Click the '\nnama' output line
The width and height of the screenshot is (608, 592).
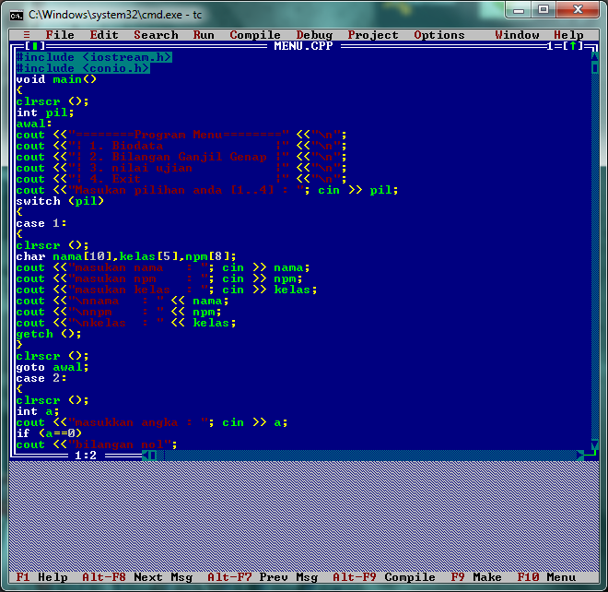click(x=123, y=301)
